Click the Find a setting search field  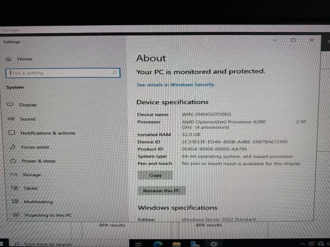pyautogui.click(x=63, y=73)
